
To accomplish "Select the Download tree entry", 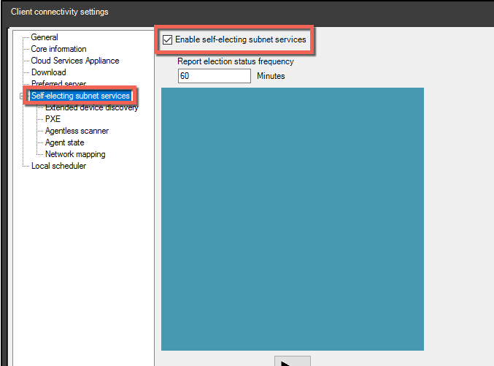I will point(48,72).
